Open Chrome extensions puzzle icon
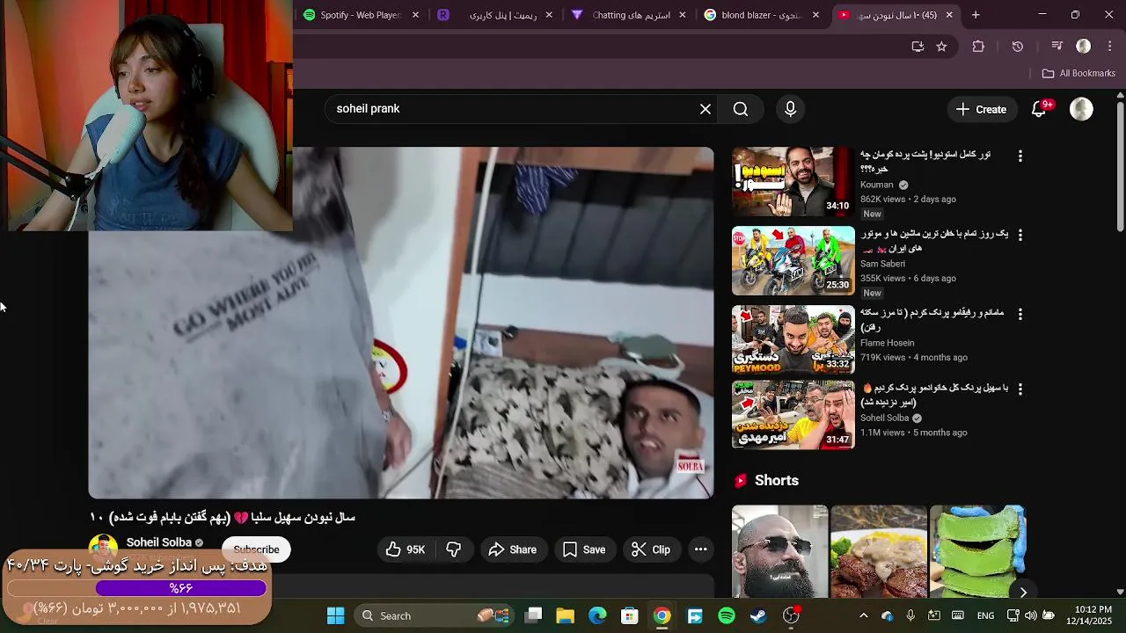 point(978,47)
